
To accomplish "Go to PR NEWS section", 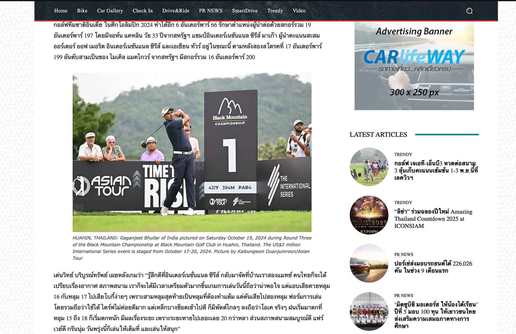I will tap(210, 11).
